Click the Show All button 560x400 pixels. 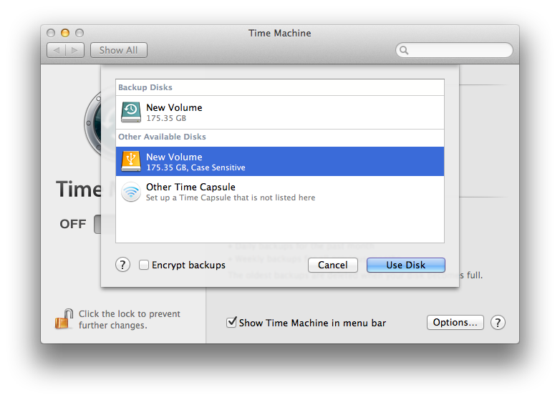tap(119, 50)
